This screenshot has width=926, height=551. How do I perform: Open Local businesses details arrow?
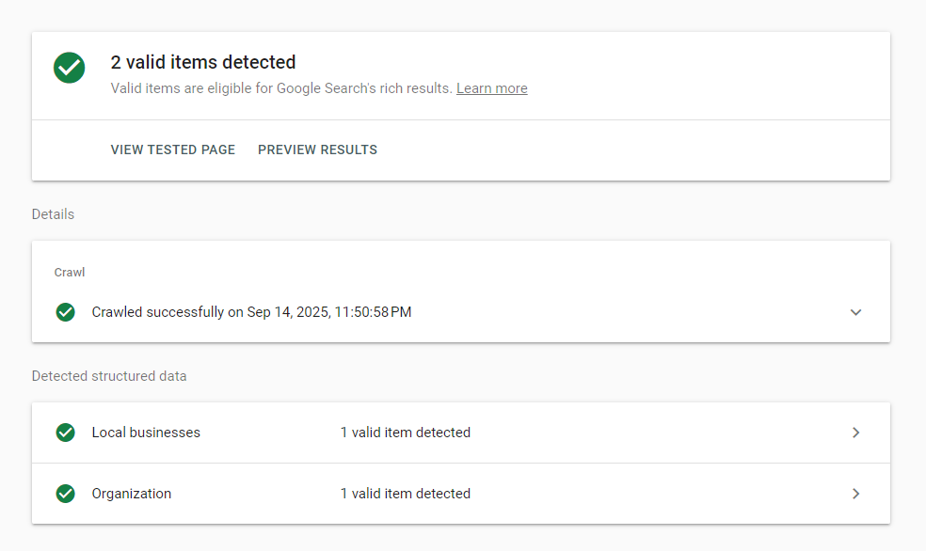point(855,433)
